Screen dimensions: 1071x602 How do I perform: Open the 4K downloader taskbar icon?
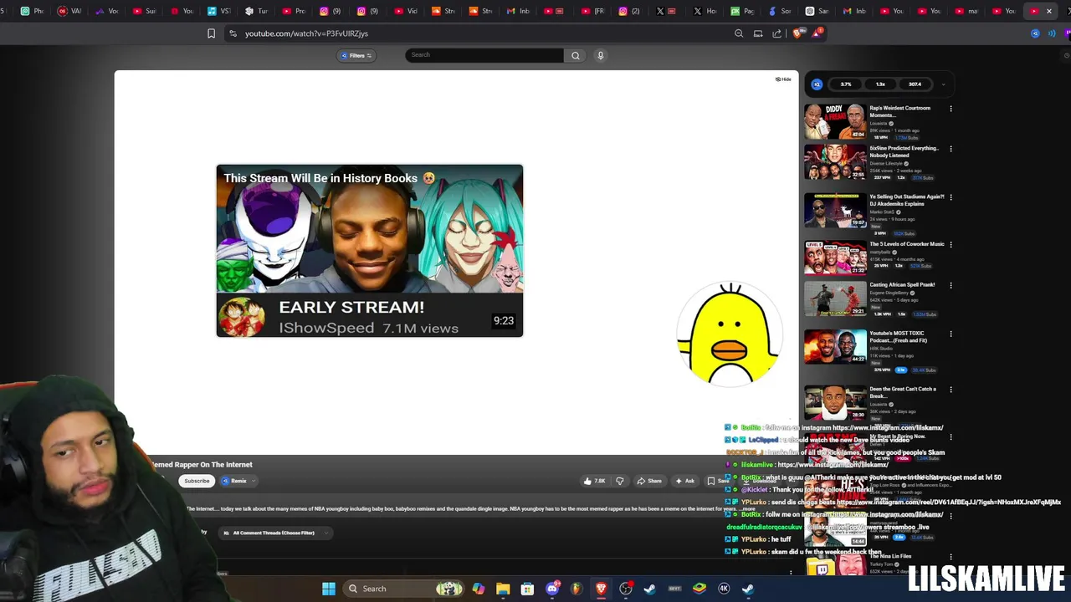coord(724,589)
